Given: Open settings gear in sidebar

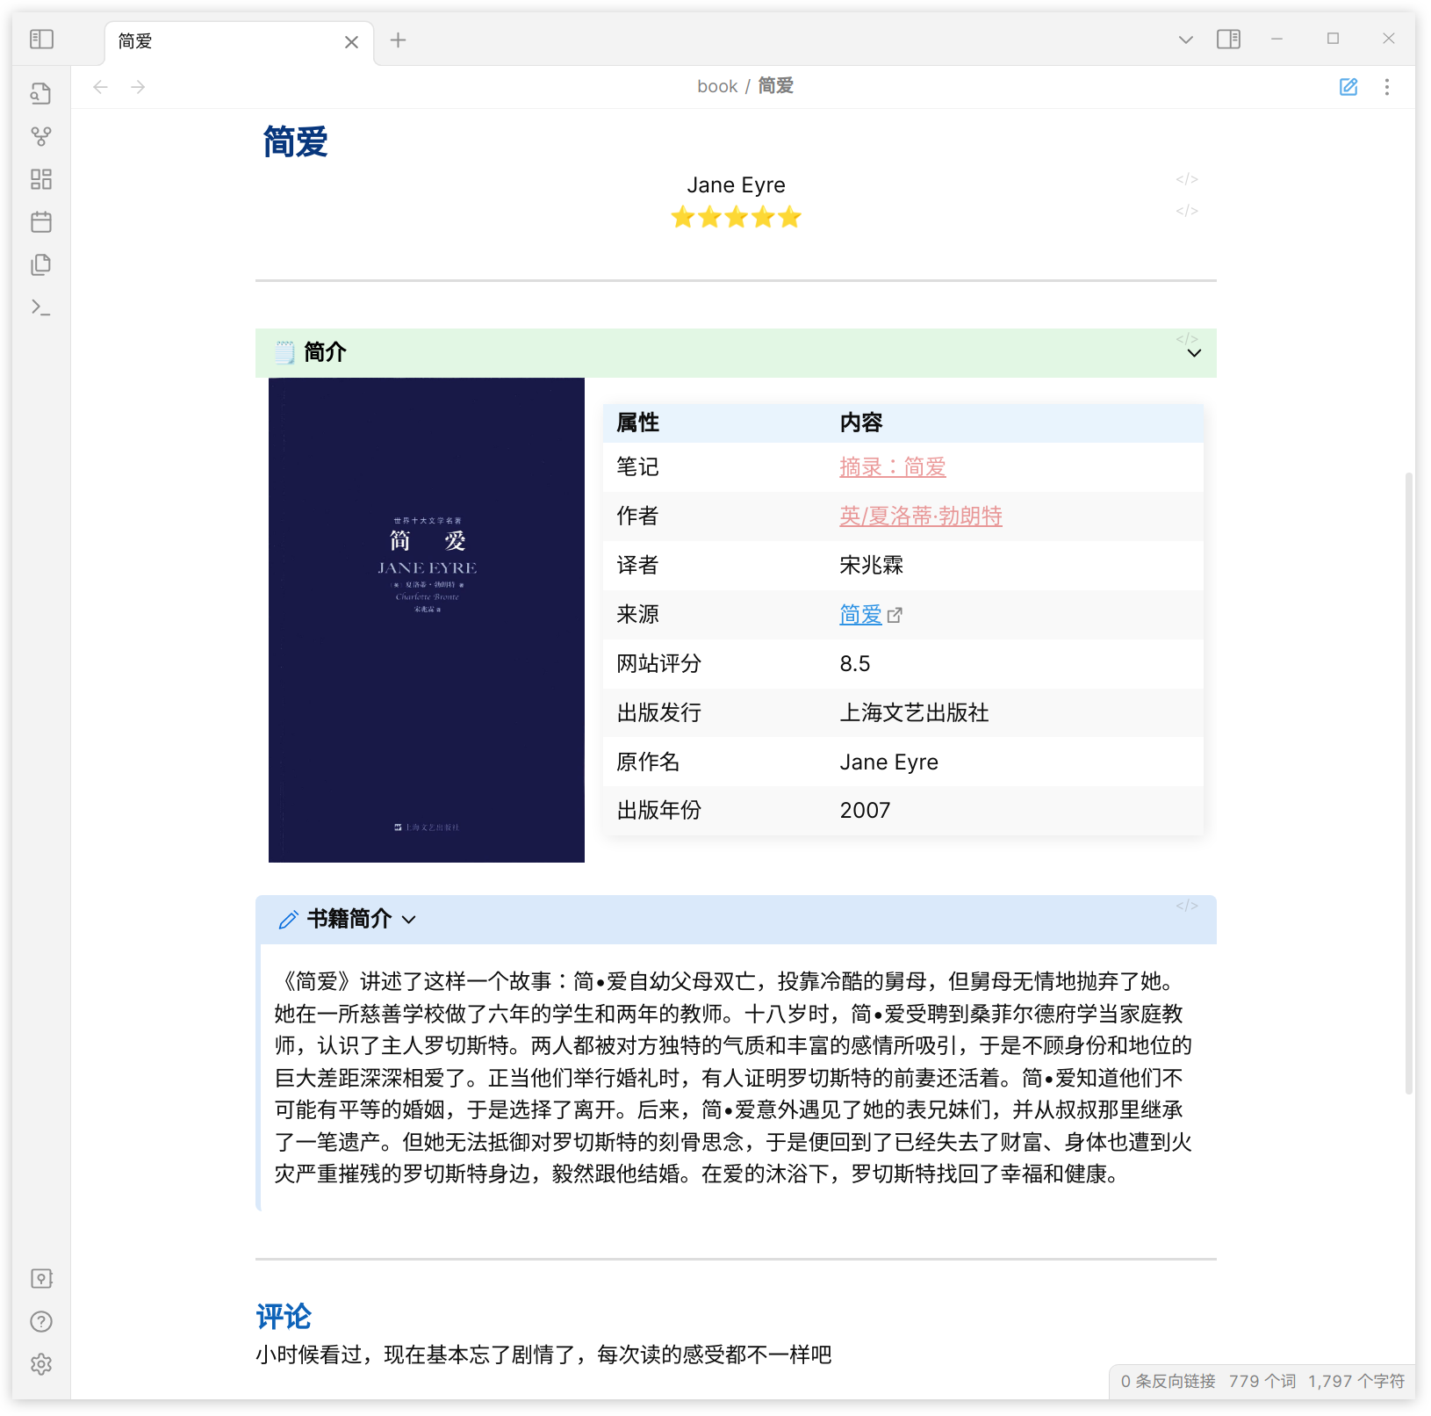Looking at the screenshot, I should (41, 1364).
